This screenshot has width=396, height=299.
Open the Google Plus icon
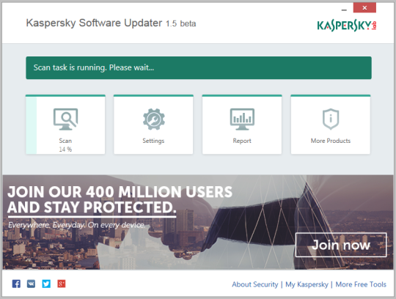(62, 284)
